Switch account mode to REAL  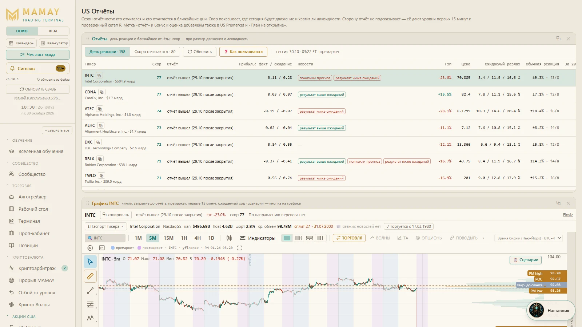pyautogui.click(x=53, y=31)
